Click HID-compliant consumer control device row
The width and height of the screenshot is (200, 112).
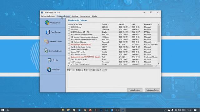click(112, 37)
